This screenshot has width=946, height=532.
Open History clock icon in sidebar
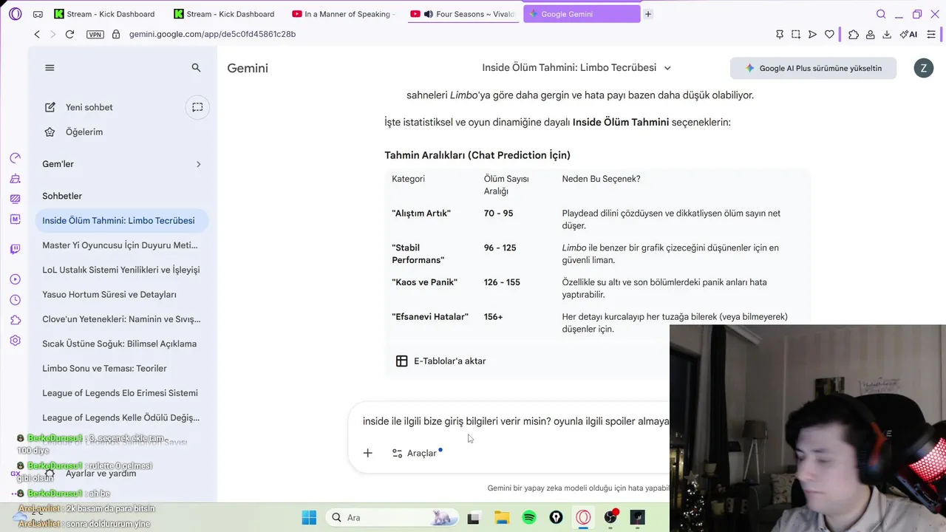(16, 300)
